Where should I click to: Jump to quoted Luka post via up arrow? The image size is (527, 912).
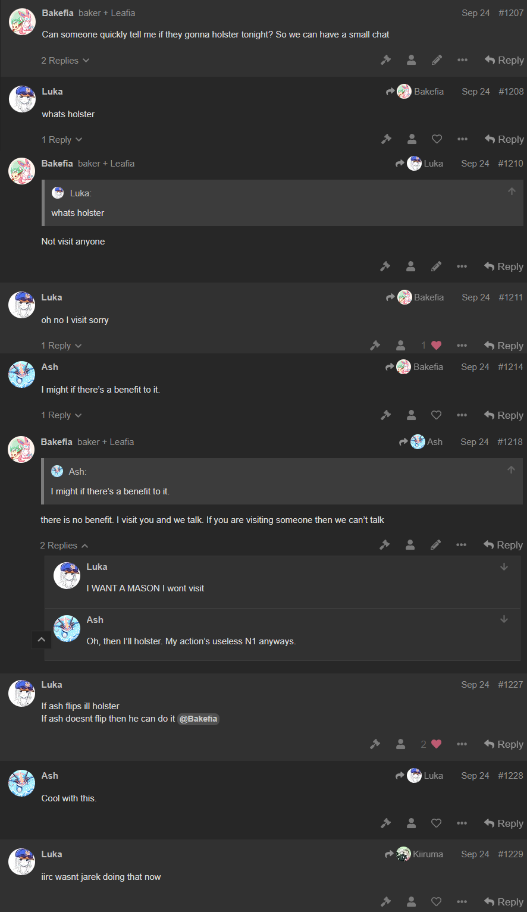pos(512,192)
